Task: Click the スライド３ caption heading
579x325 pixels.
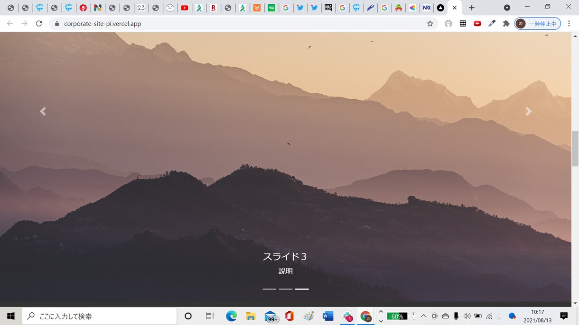Action: click(x=285, y=257)
